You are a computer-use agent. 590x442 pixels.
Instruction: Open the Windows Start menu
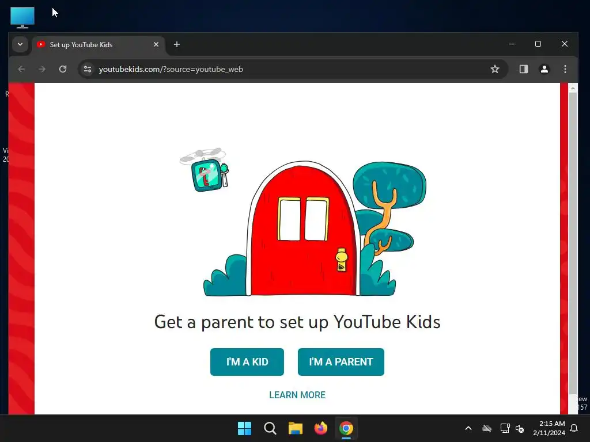click(x=244, y=428)
